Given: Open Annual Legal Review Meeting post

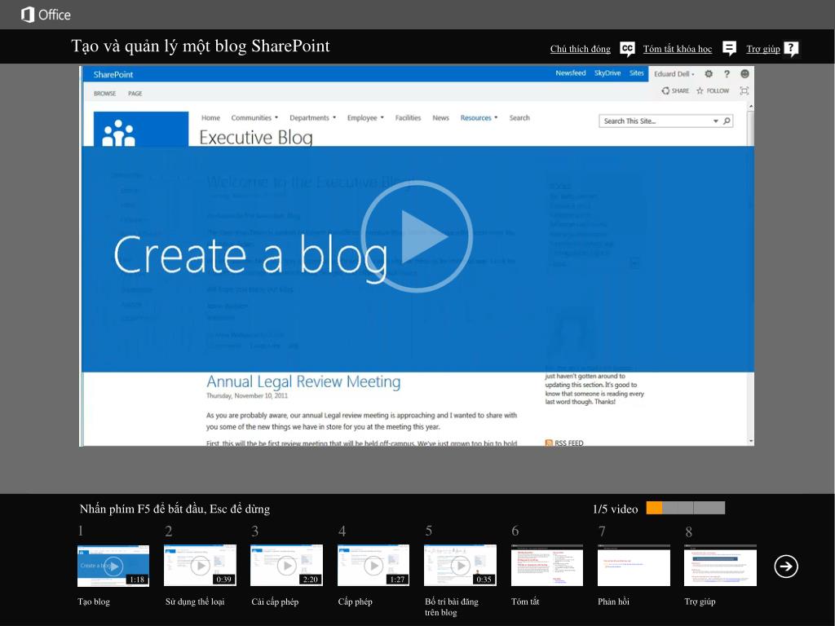Looking at the screenshot, I should tap(303, 381).
